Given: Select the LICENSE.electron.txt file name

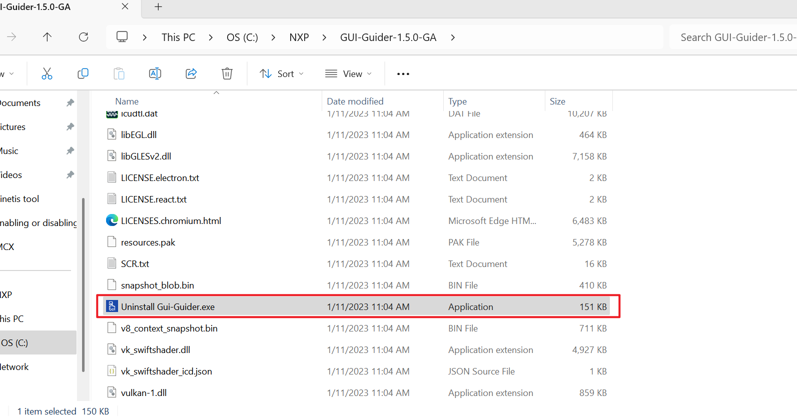Looking at the screenshot, I should pyautogui.click(x=160, y=177).
